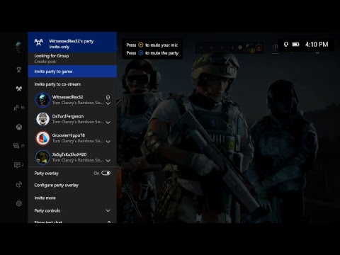
Task: Open WitnessedRex32's party Invite-only header
Action: coord(72,42)
